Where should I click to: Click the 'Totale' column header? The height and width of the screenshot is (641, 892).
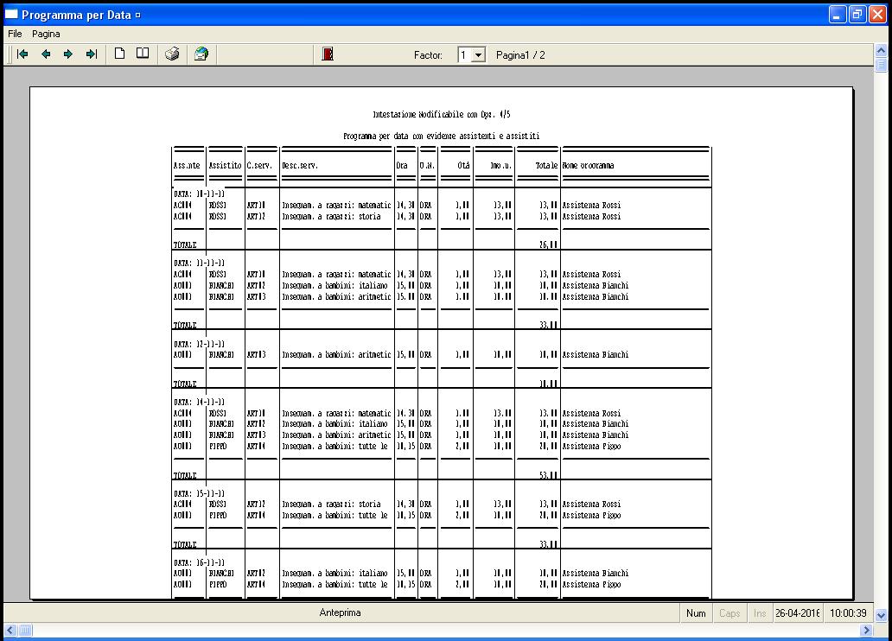[546, 166]
